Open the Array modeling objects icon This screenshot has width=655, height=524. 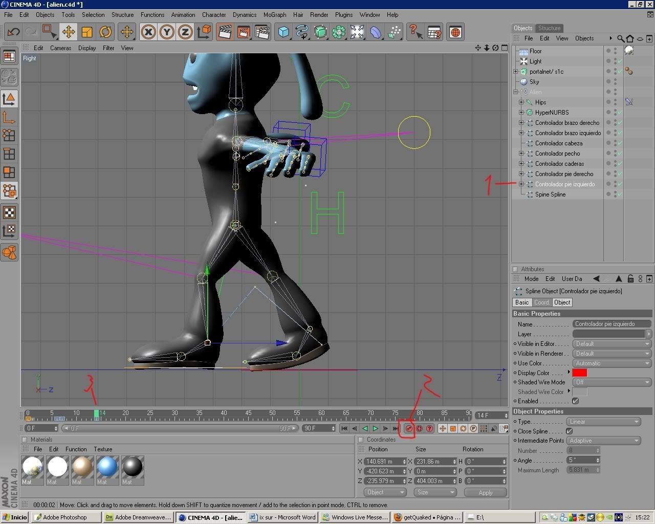pyautogui.click(x=339, y=32)
